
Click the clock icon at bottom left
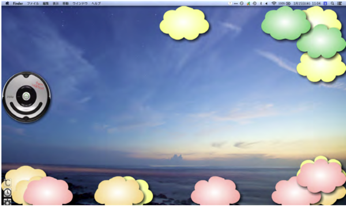pyautogui.click(x=7, y=193)
